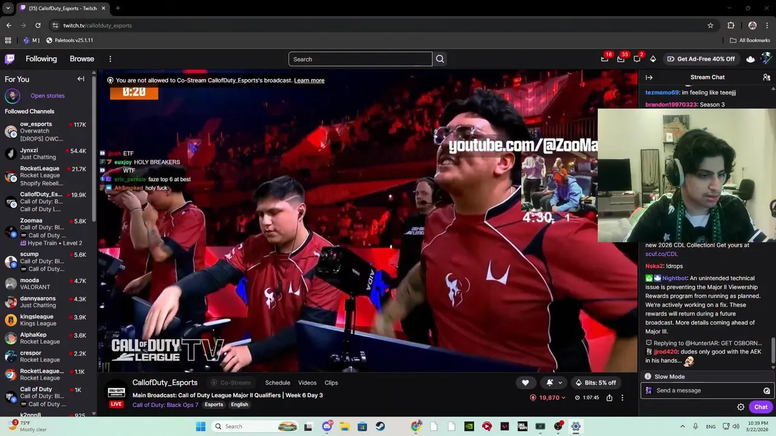Viewport: 776px width, 436px height.
Task: Open ow_esports channel in sidebar
Action: [45, 131]
